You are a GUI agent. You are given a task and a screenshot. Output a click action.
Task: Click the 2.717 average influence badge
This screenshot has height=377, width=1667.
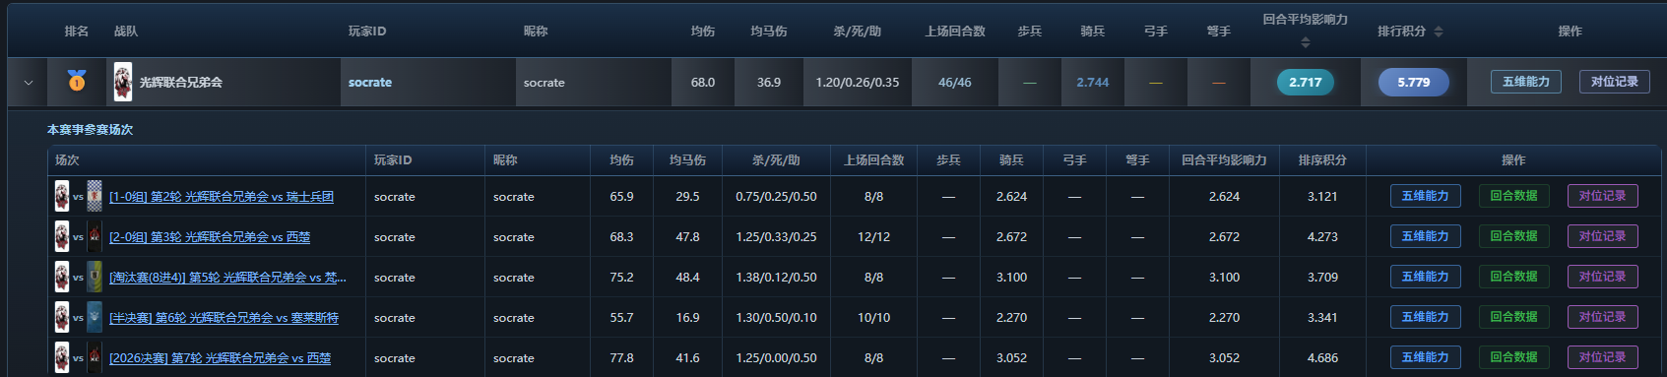pos(1306,83)
